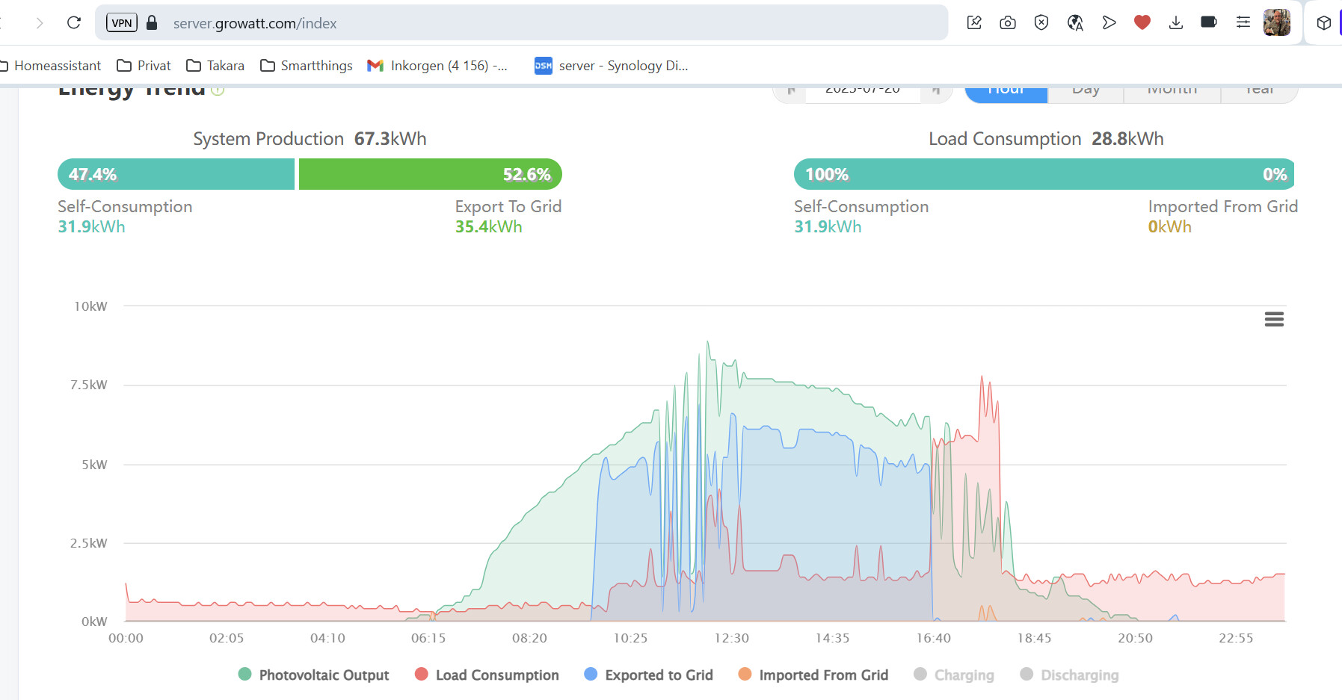This screenshot has width=1342, height=700.
Task: Click the address bar URL field
Action: click(523, 23)
